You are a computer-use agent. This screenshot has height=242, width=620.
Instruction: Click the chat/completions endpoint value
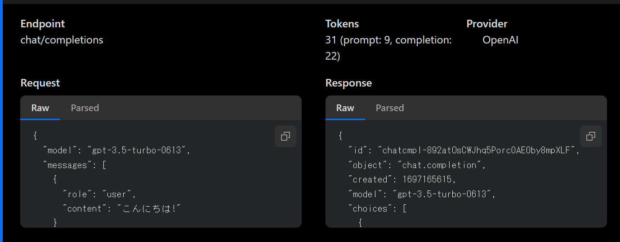coord(62,40)
